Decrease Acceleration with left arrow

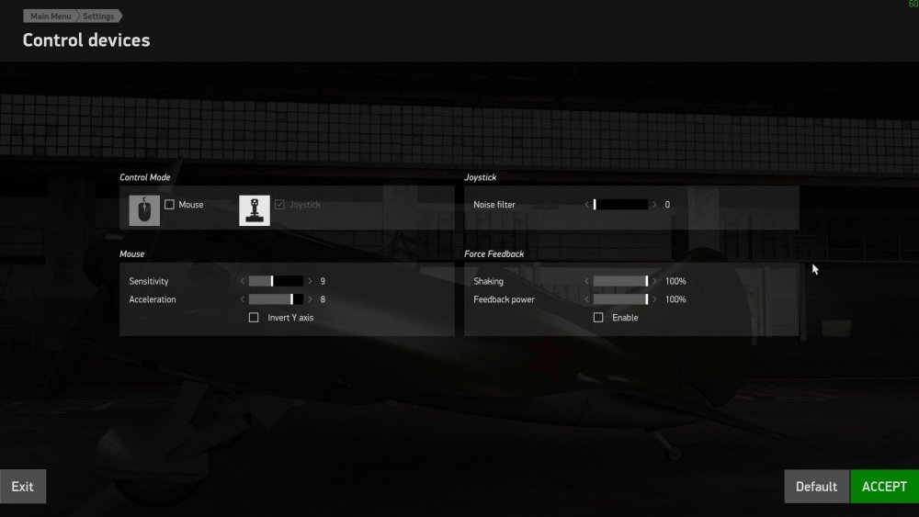pyautogui.click(x=242, y=299)
